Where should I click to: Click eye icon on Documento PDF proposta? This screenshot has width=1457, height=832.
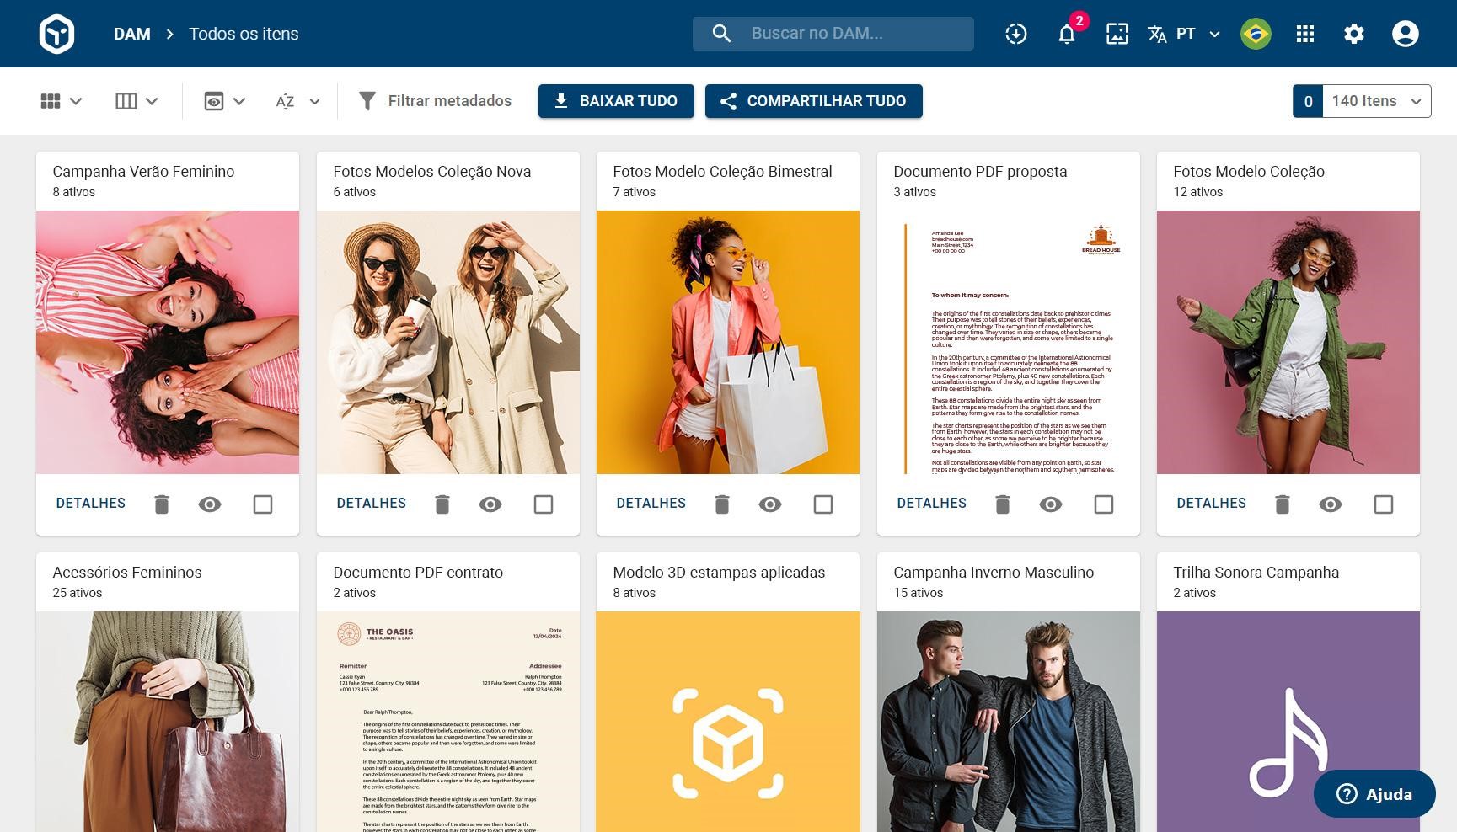point(1051,504)
